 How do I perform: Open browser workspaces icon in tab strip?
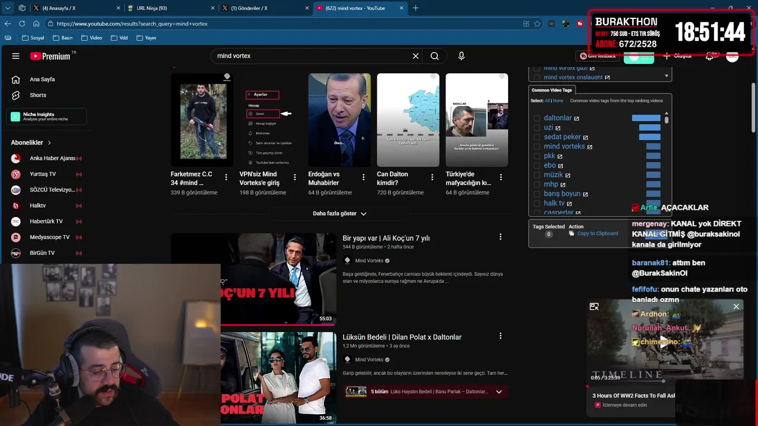pyautogui.click(x=22, y=8)
